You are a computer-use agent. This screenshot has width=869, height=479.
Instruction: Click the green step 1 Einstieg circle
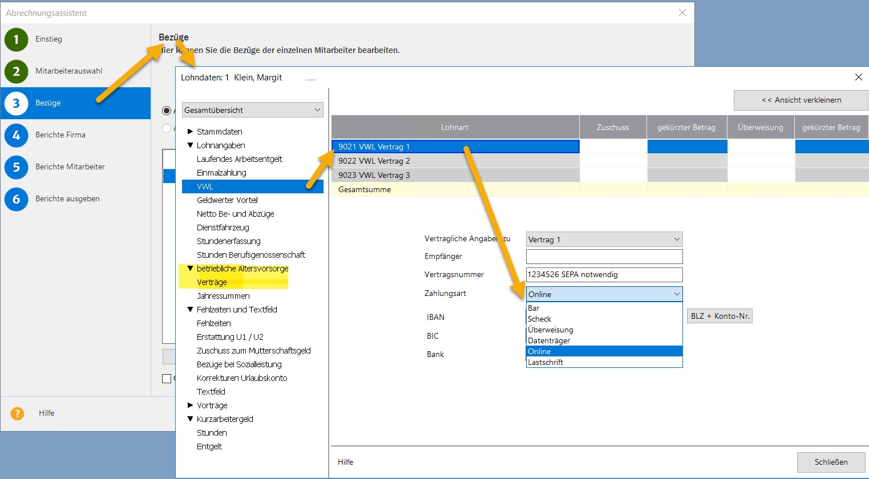coord(15,39)
